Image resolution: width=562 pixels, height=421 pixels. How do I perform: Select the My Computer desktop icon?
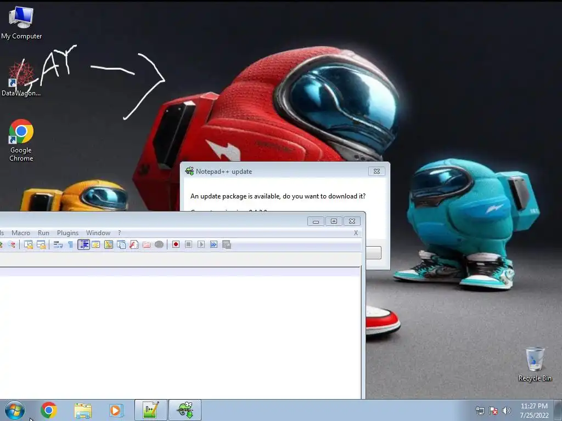[21, 23]
